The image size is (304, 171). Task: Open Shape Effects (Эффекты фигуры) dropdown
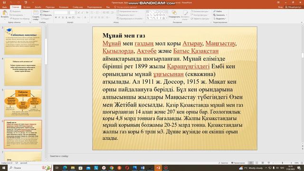pos(200,19)
